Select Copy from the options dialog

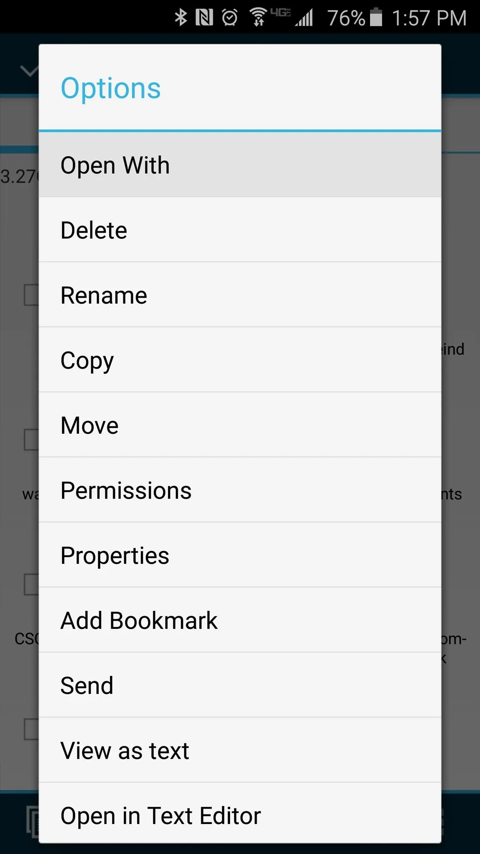pyautogui.click(x=240, y=360)
